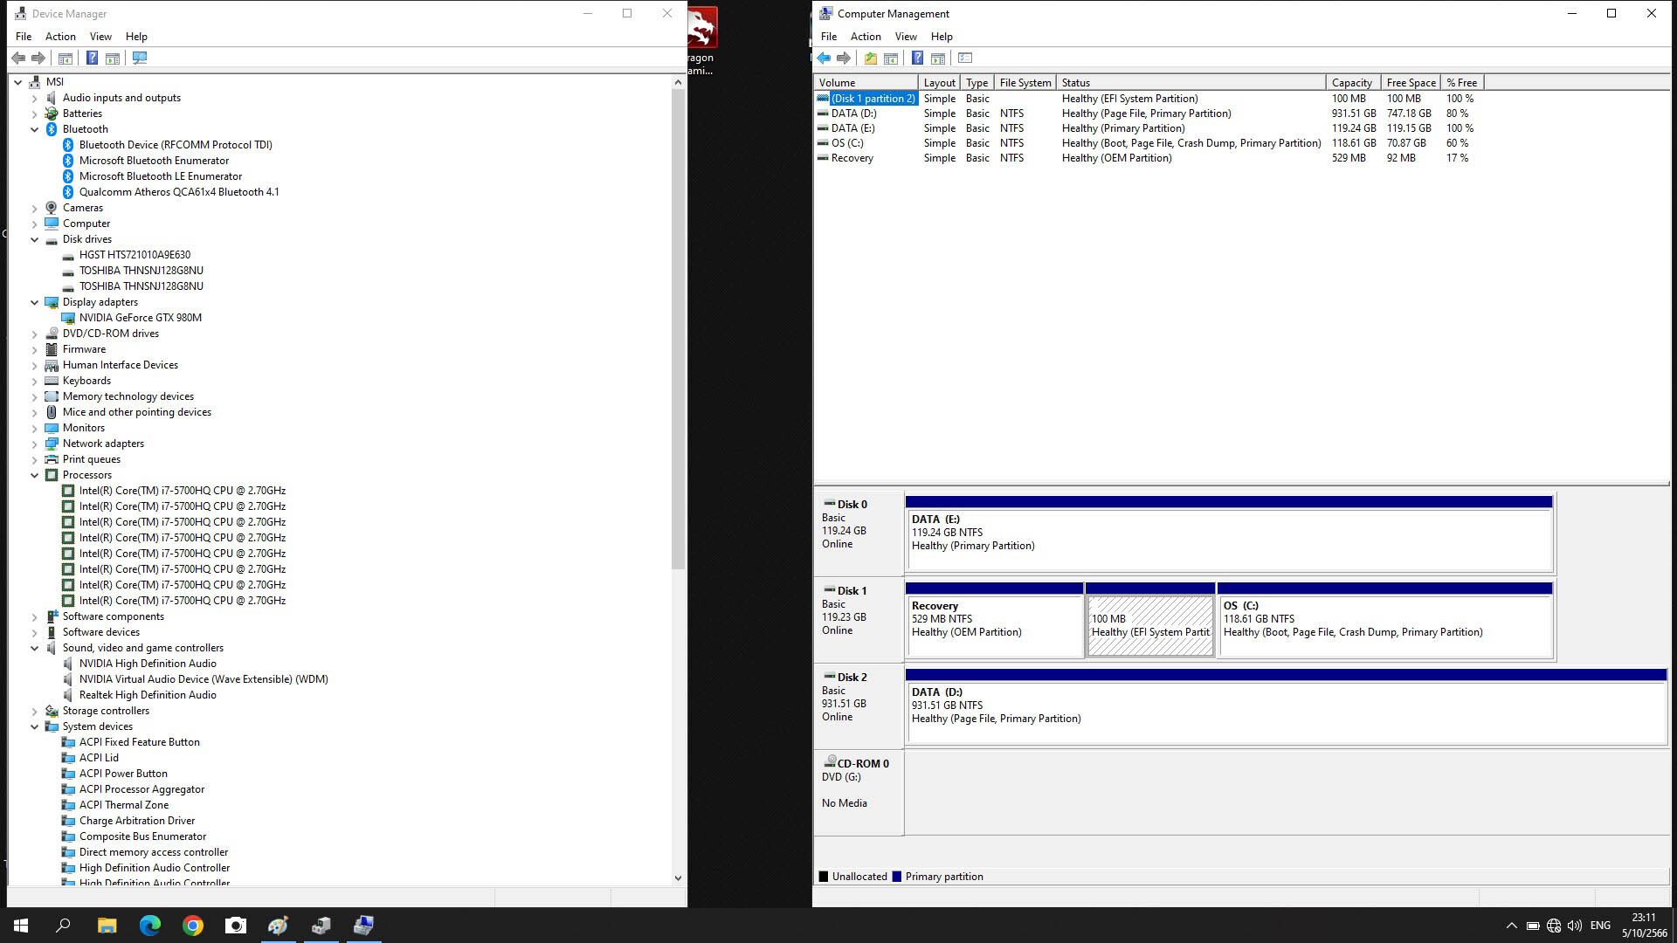Click Forward arrow in Computer Management toolbar
Viewport: 1677px width, 943px height.
[x=844, y=58]
